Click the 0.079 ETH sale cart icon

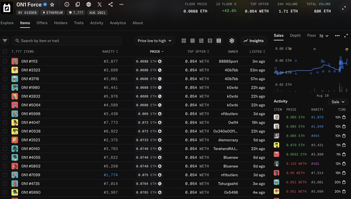tap(344, 145)
